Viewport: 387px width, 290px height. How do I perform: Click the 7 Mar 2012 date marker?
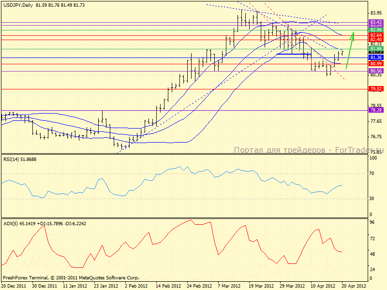229,286
